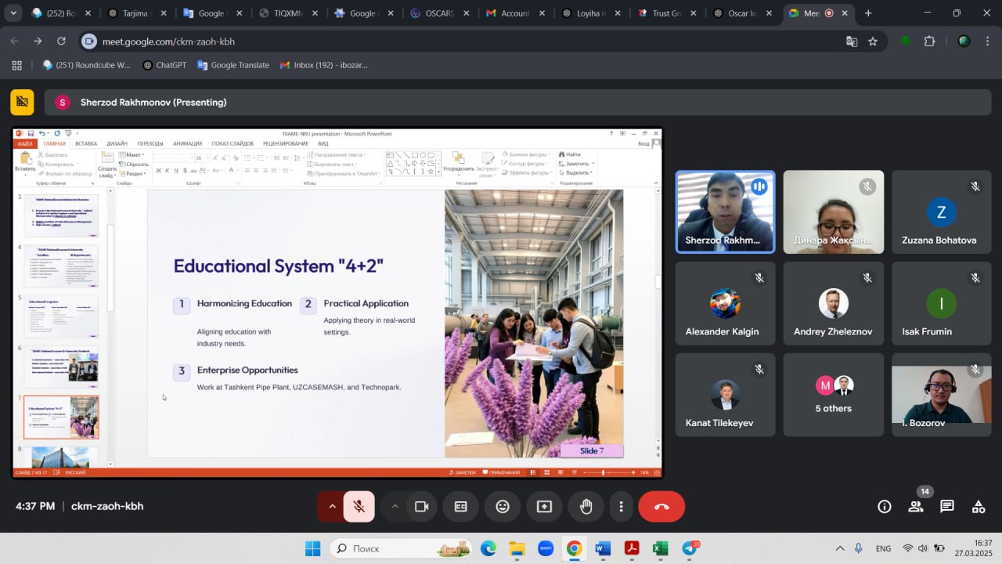
Task: Expand video settings arrow beside camera
Action: point(395,507)
